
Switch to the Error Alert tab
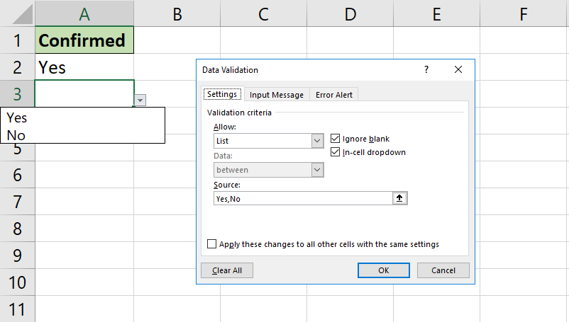click(334, 95)
